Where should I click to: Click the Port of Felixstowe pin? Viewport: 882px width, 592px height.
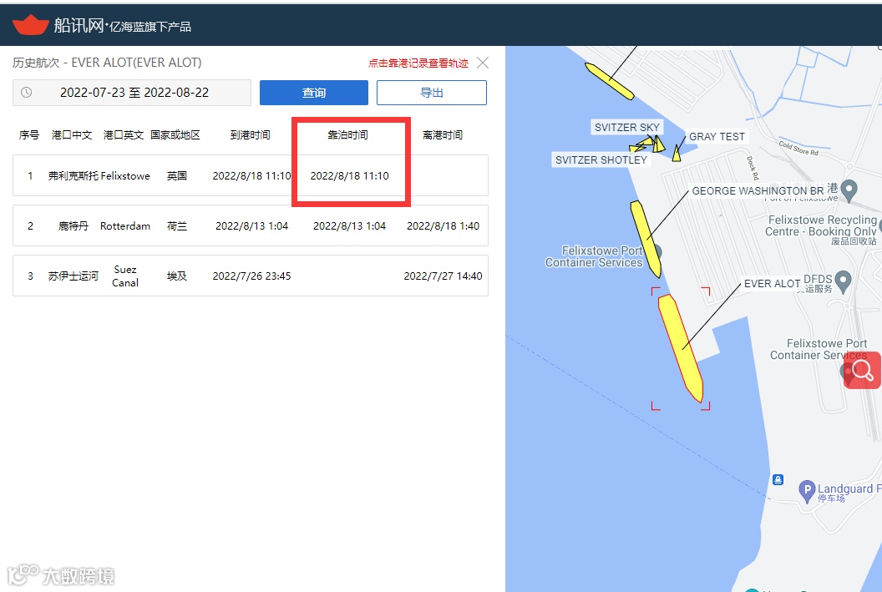849,190
